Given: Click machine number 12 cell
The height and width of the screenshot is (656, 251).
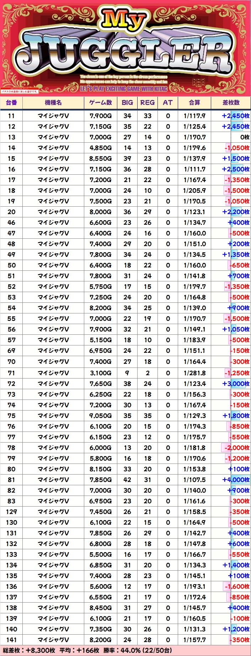Looking at the screenshot, I should (x=11, y=126).
